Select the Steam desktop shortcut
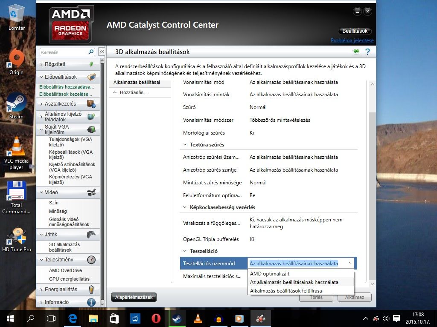The width and height of the screenshot is (437, 327). coord(17,106)
